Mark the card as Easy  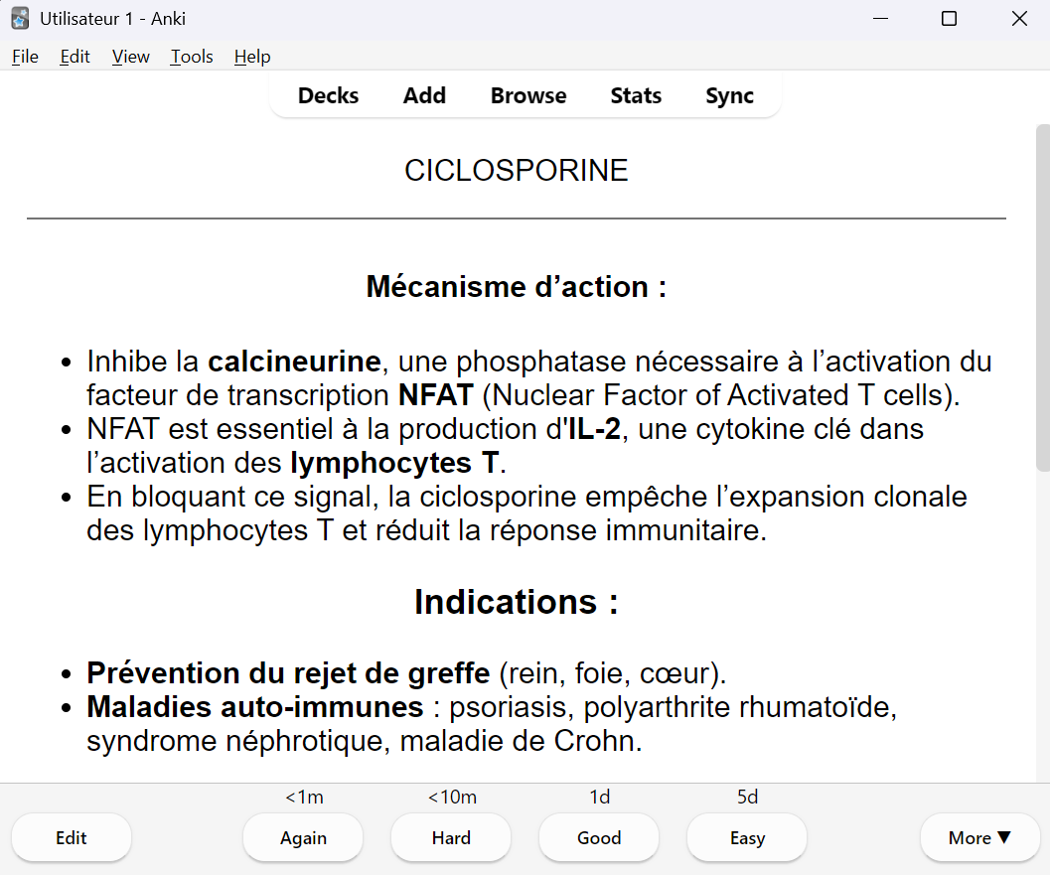click(747, 838)
